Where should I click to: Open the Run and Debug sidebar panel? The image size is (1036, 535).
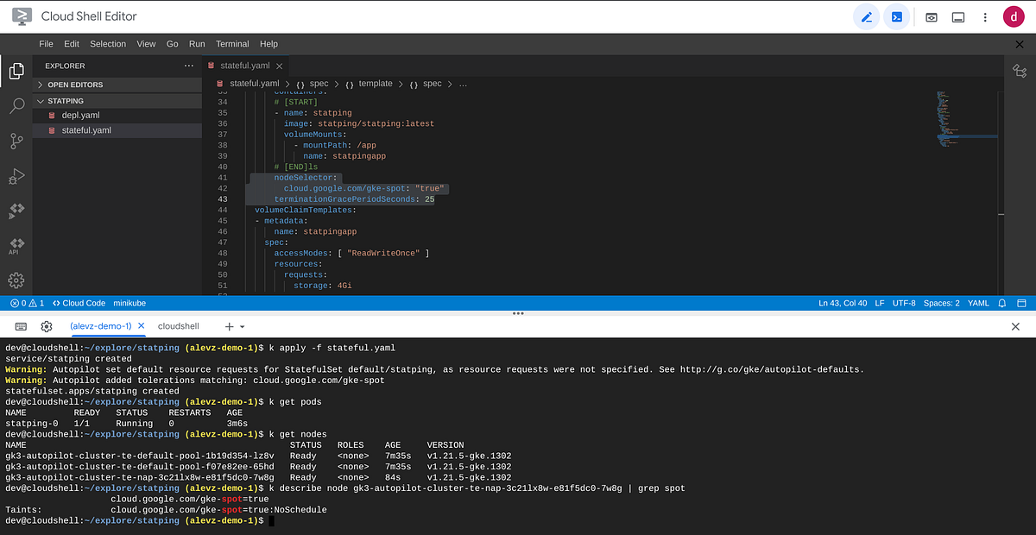[x=16, y=176]
